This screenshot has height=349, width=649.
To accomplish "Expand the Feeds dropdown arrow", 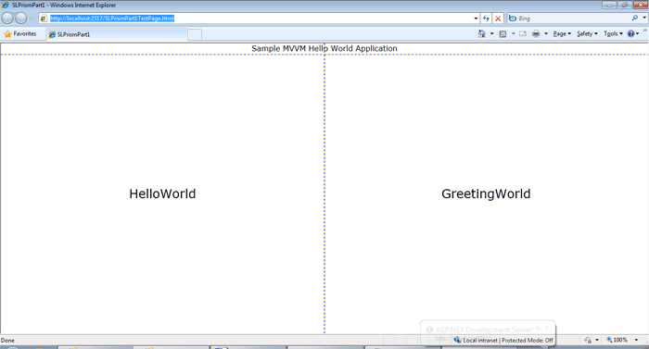I will pos(514,34).
